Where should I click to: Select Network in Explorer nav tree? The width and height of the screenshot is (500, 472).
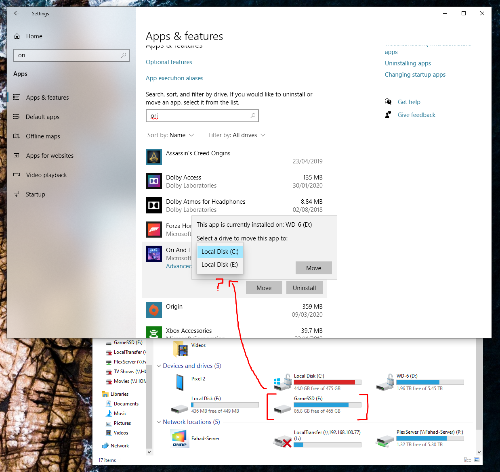coord(116,446)
